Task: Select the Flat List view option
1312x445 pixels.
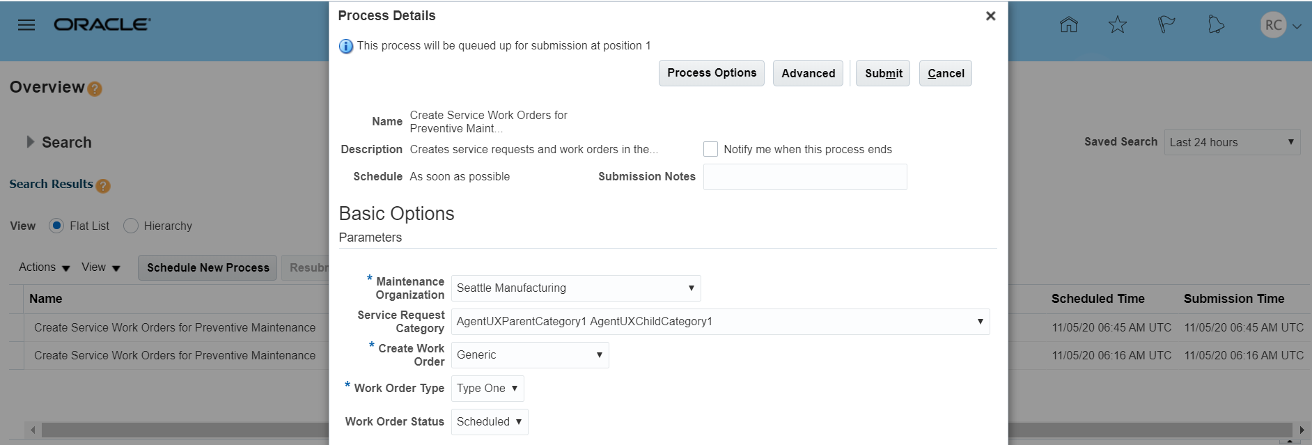Action: coord(57,226)
